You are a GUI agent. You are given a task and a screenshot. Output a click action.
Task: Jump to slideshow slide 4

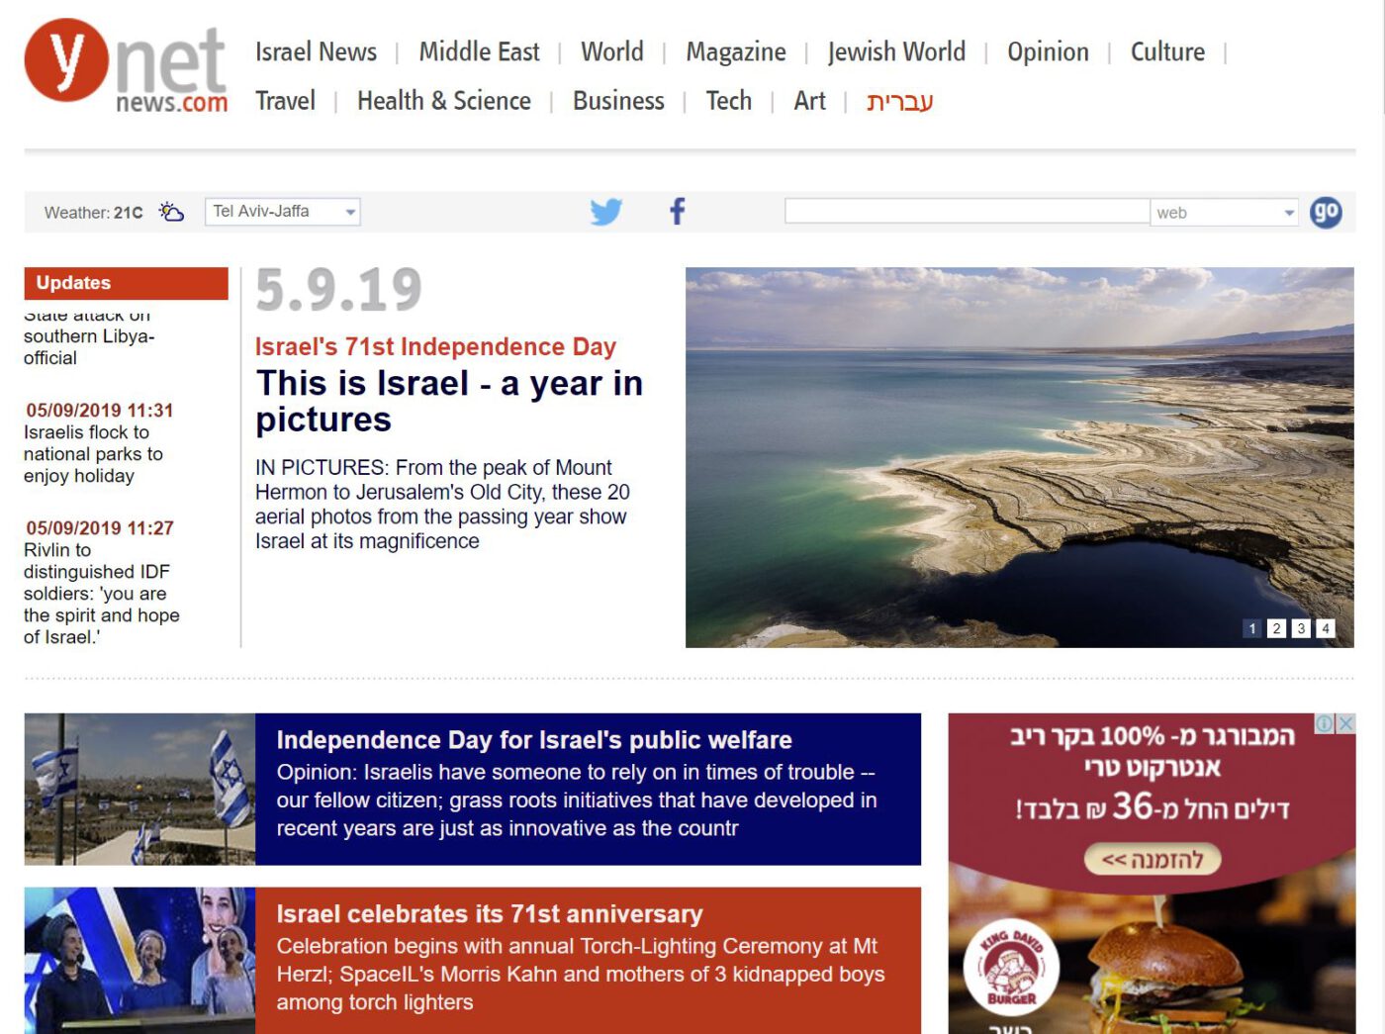[1326, 628]
